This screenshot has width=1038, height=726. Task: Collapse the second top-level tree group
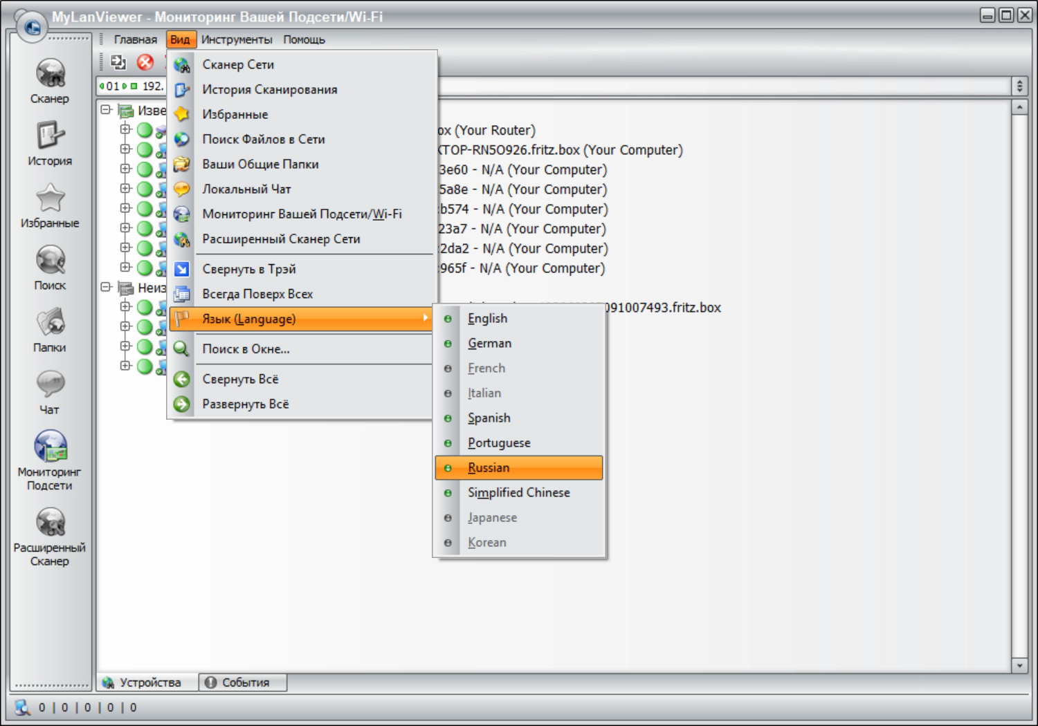tap(106, 287)
